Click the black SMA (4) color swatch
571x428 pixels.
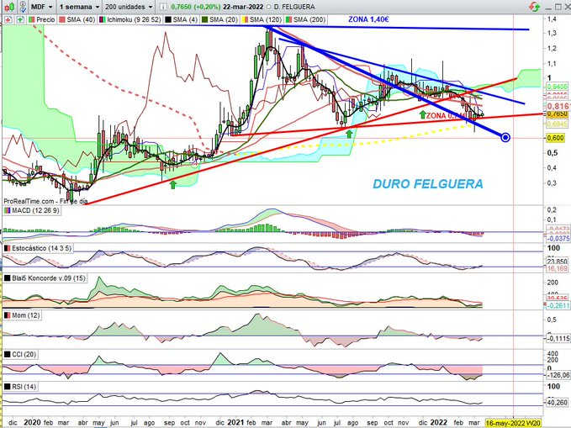[x=168, y=19]
